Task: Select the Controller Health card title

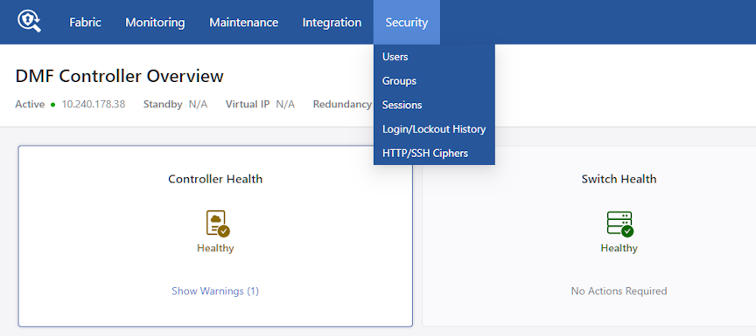Action: click(x=215, y=179)
